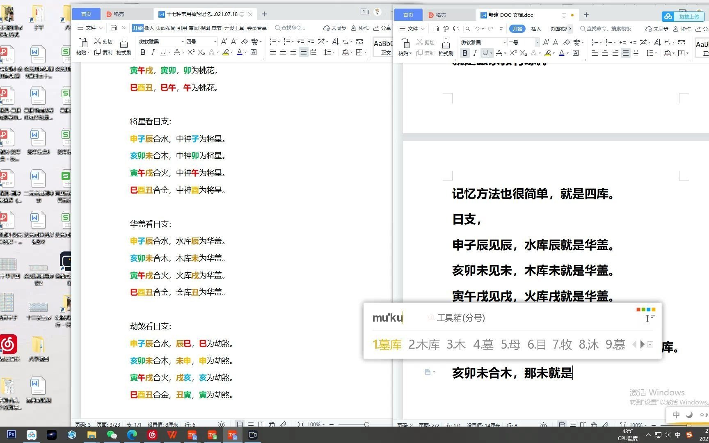Screen dimensions: 709x443
Task: Click Format Painter in the left window
Action: [124, 46]
